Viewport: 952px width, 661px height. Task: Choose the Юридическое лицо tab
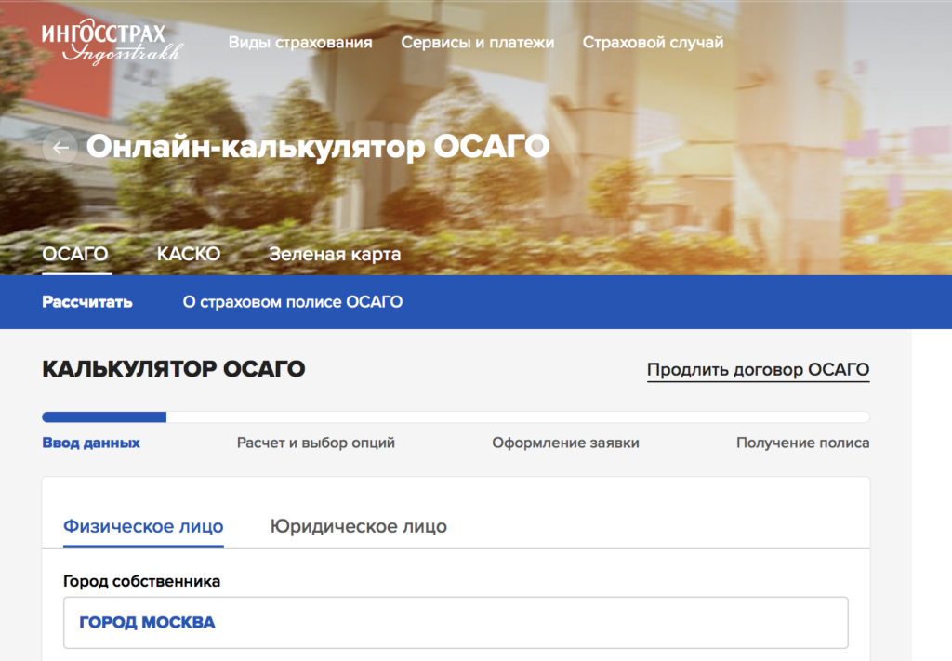click(x=358, y=526)
